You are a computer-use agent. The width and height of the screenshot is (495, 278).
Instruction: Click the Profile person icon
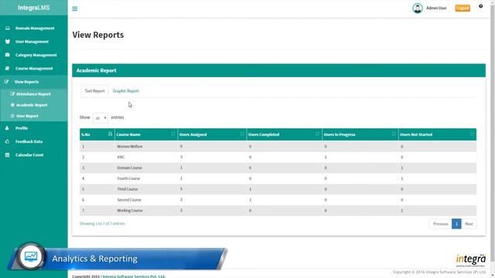(x=7, y=128)
